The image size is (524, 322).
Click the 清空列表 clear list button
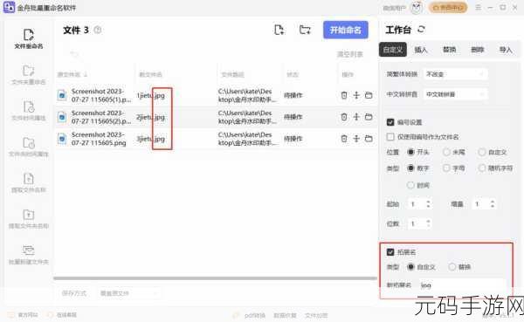[349, 54]
